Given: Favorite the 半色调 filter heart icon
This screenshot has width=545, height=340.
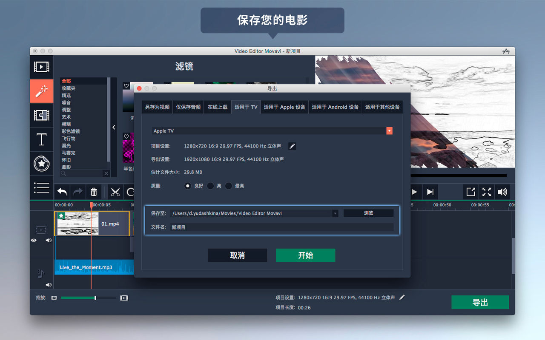Looking at the screenshot, I should [x=126, y=136].
